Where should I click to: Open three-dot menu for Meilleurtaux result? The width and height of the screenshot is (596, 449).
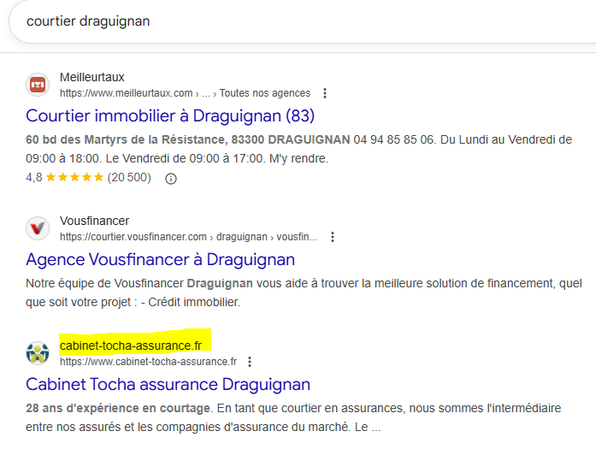click(325, 93)
